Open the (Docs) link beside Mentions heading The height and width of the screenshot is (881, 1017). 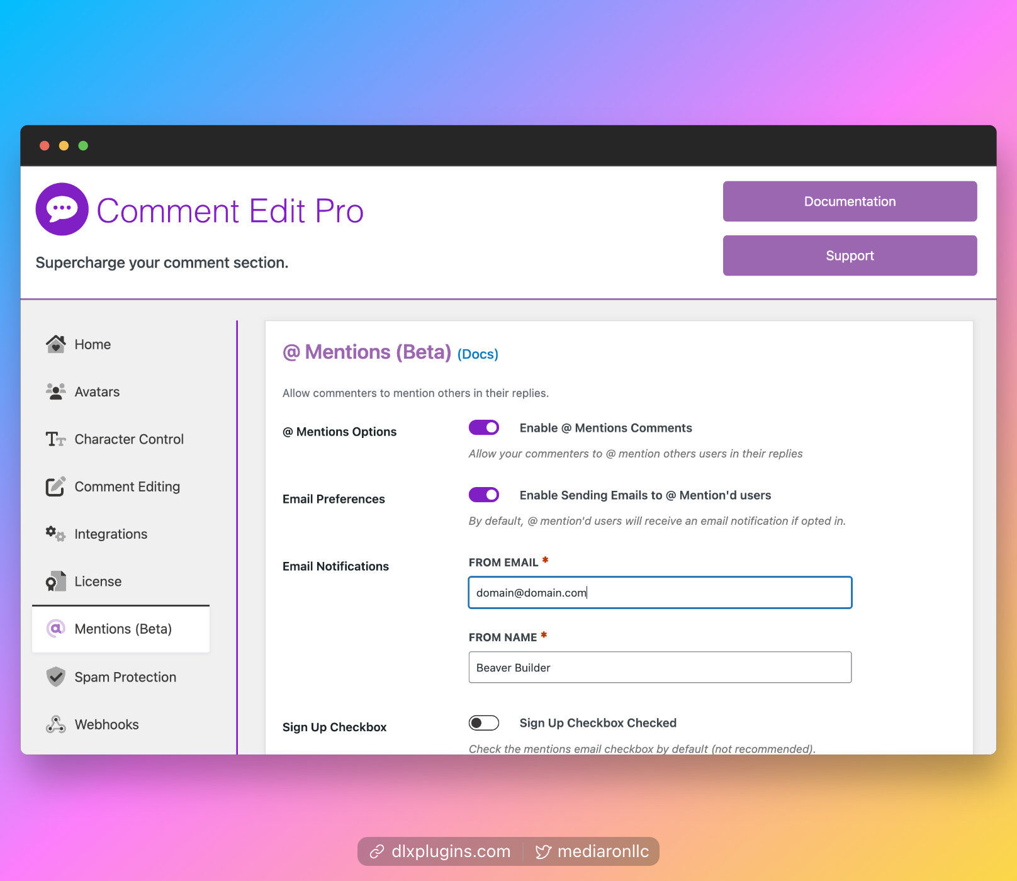478,354
